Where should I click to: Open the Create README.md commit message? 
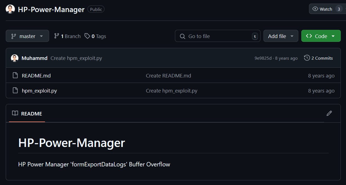click(168, 76)
